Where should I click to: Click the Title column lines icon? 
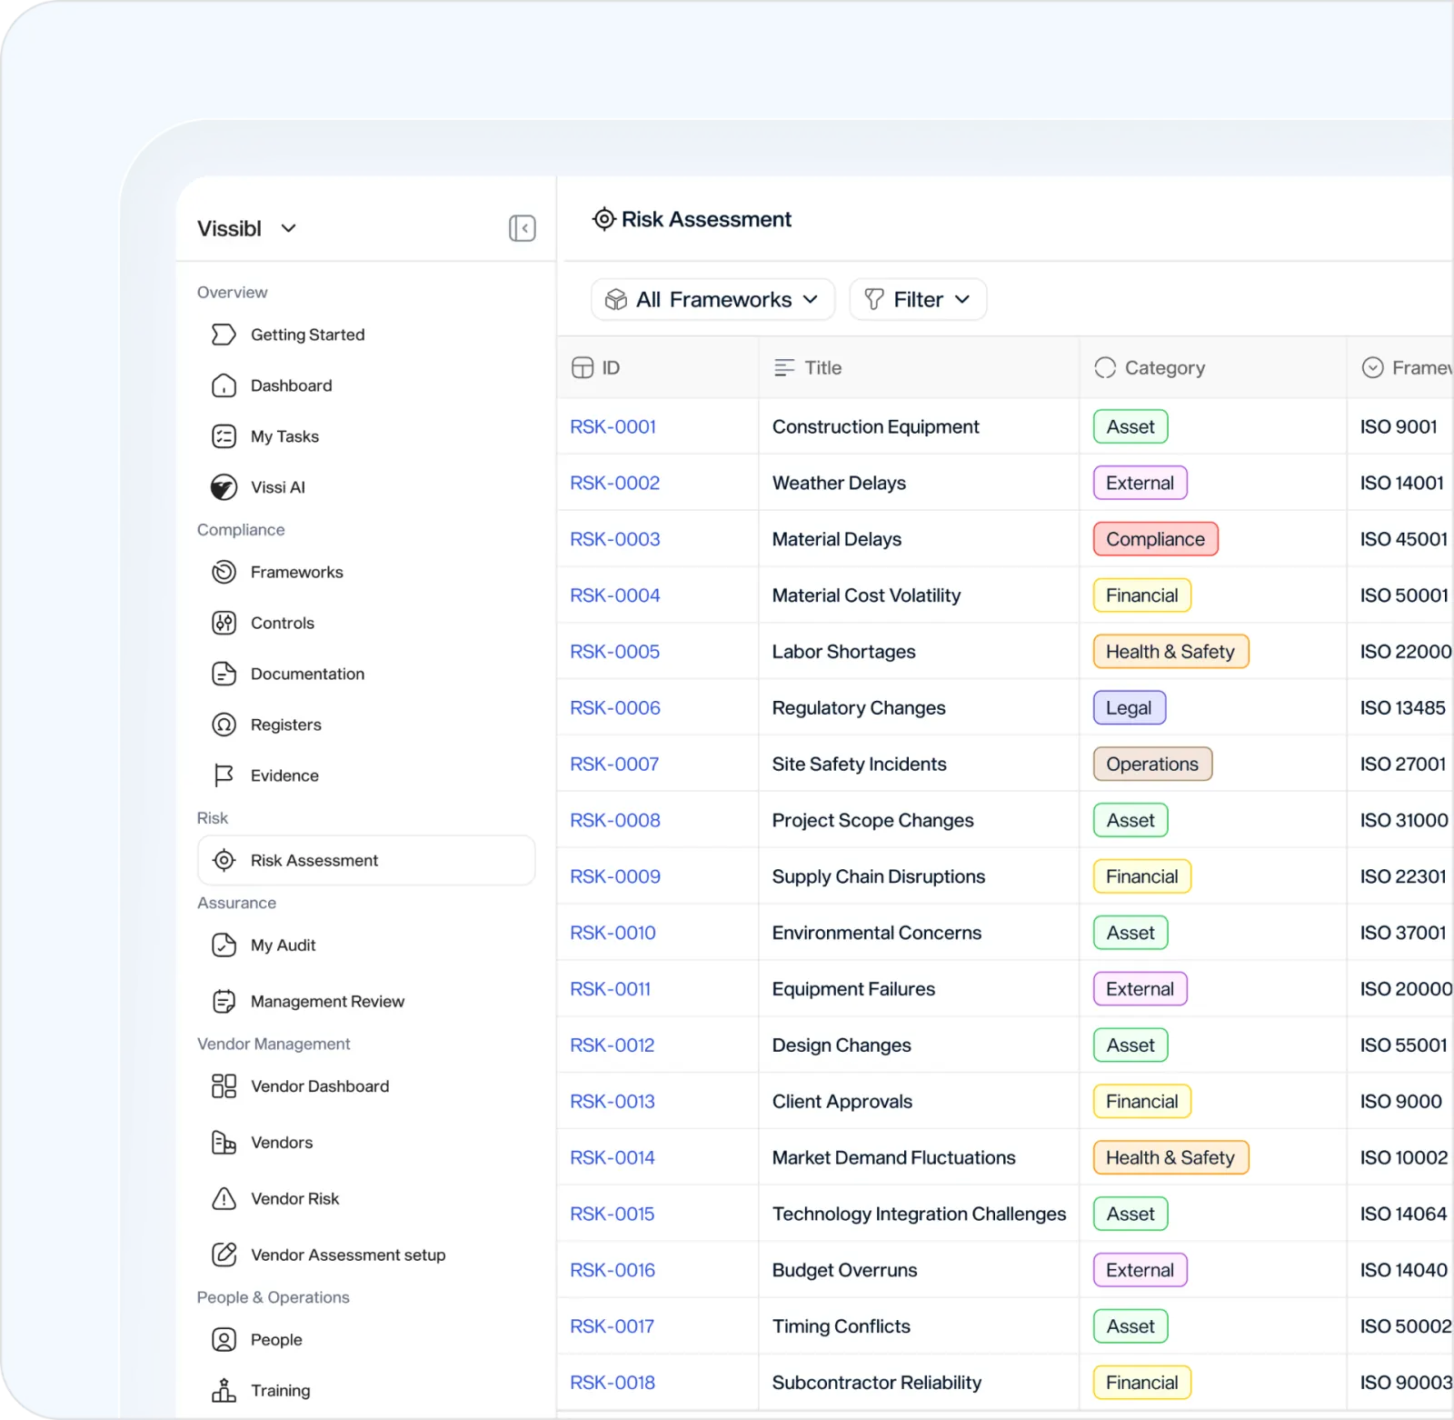(783, 367)
